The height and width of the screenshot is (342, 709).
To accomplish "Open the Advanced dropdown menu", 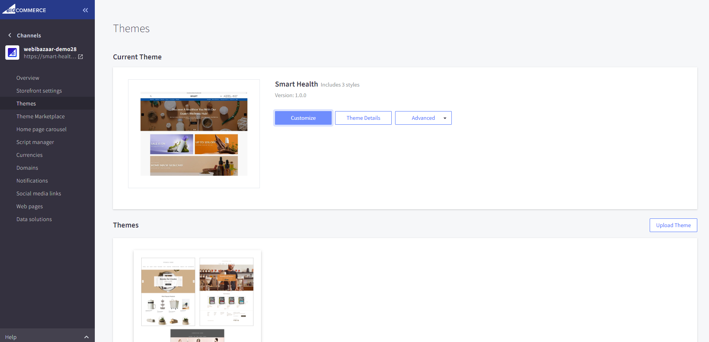I will [x=423, y=118].
